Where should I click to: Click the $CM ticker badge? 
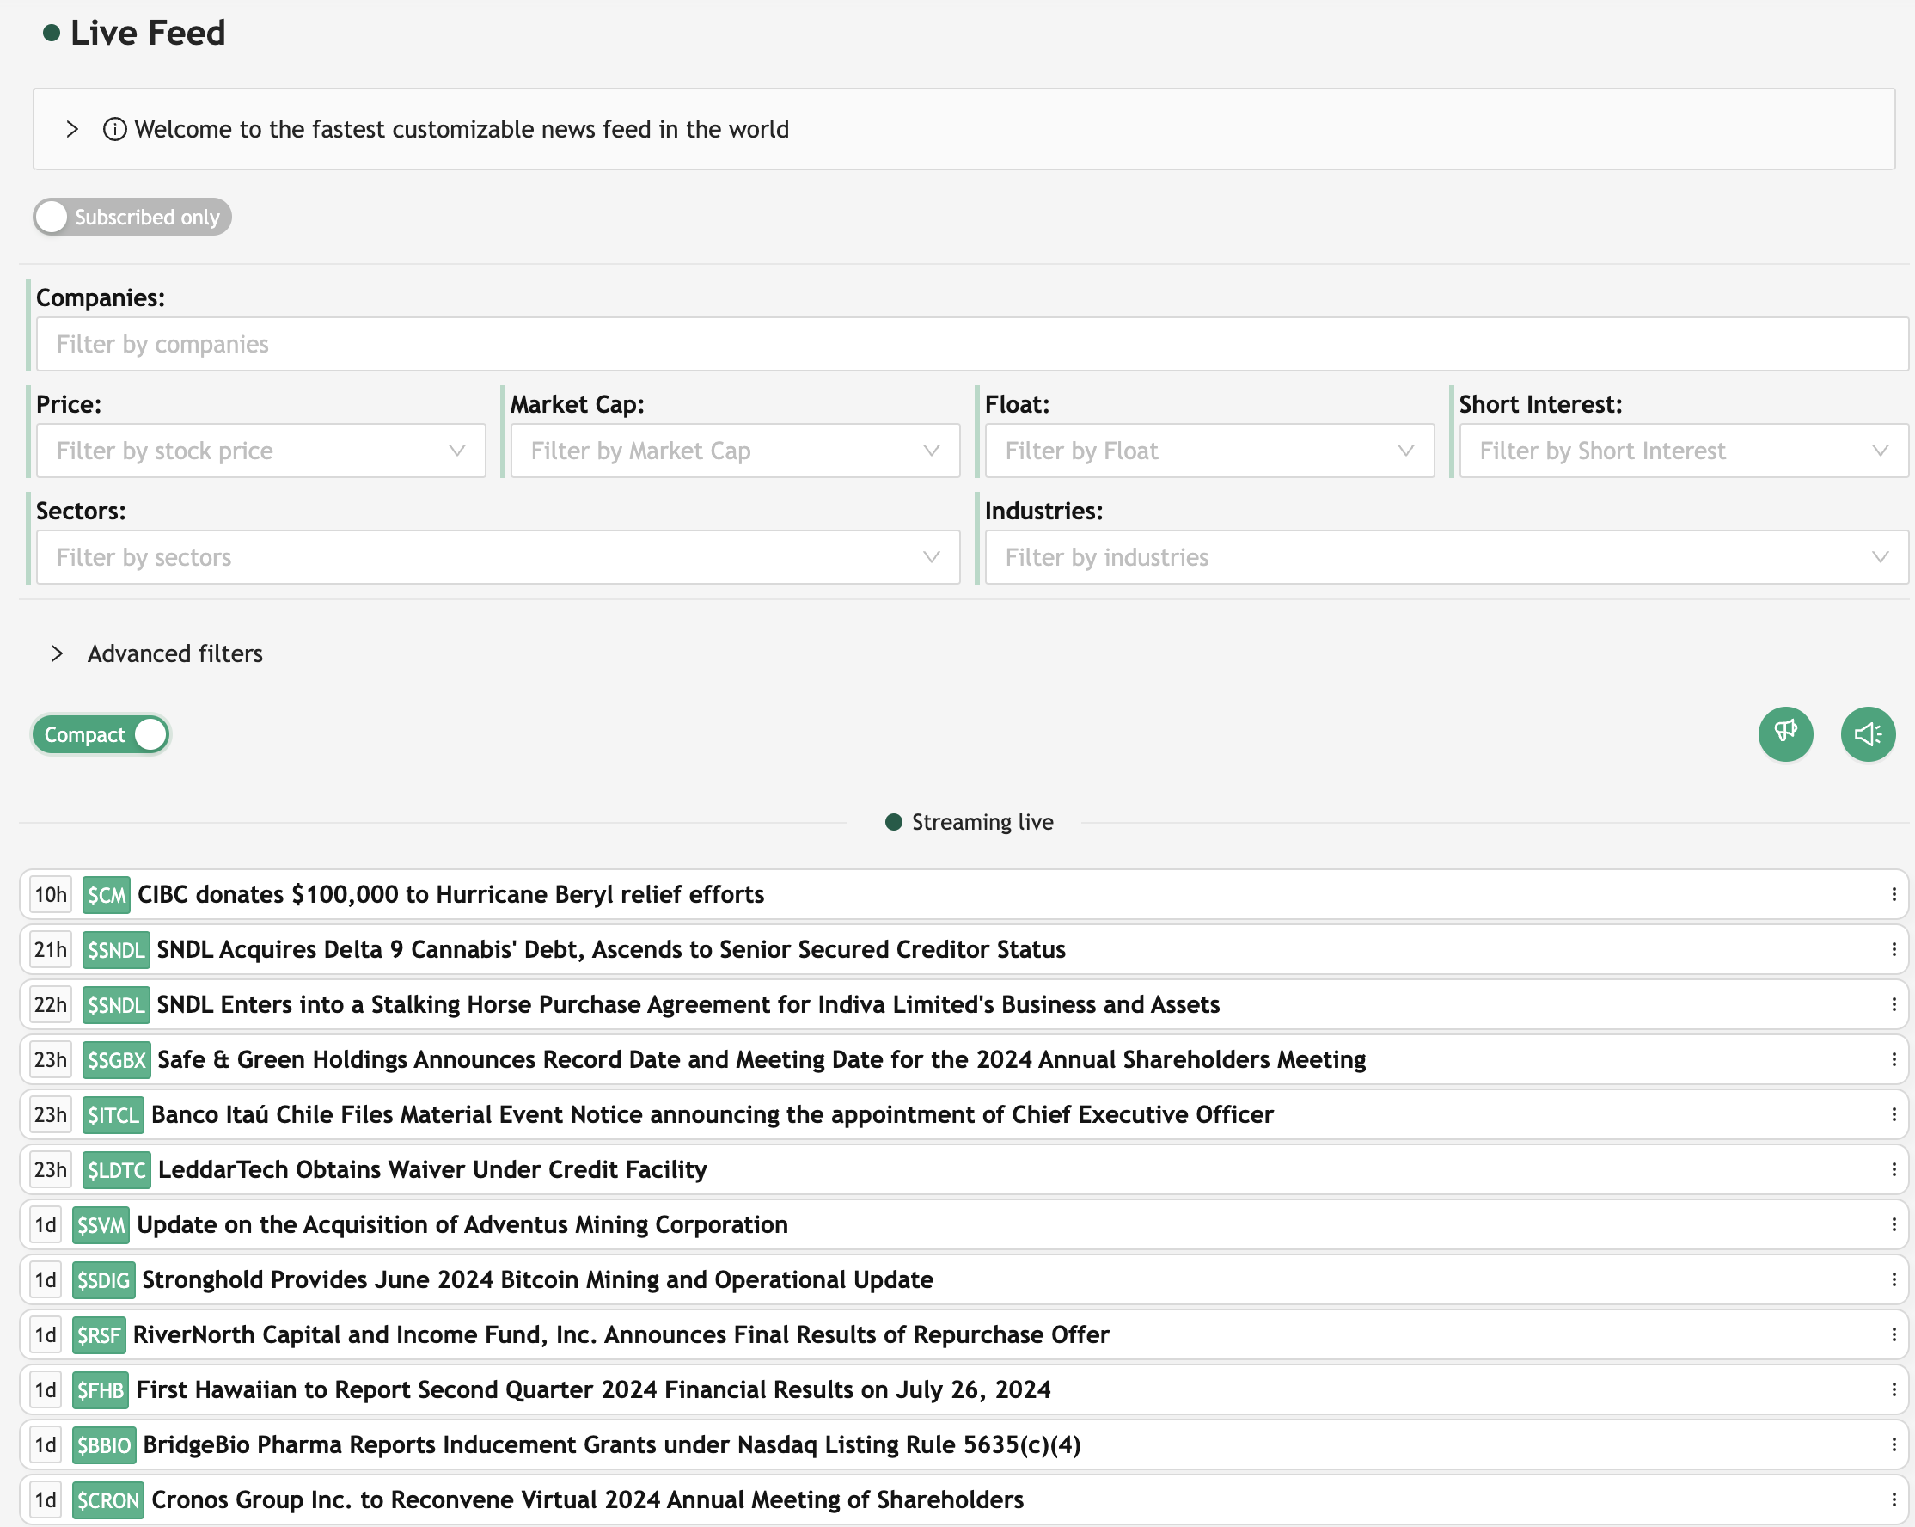tap(105, 894)
